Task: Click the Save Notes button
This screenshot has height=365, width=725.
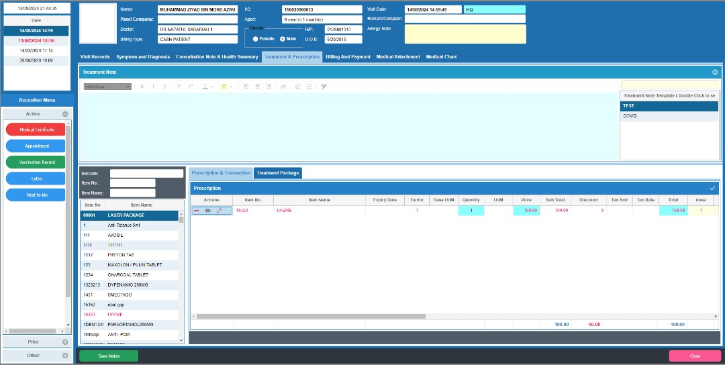Action: click(109, 356)
